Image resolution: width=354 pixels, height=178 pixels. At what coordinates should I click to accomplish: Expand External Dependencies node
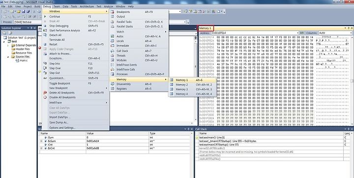(9, 45)
